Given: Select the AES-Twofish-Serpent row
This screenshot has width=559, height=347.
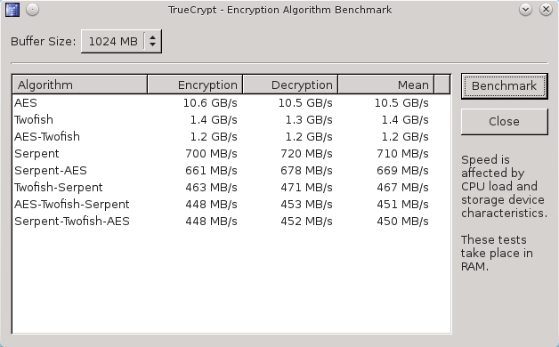Looking at the screenshot, I should (231, 205).
